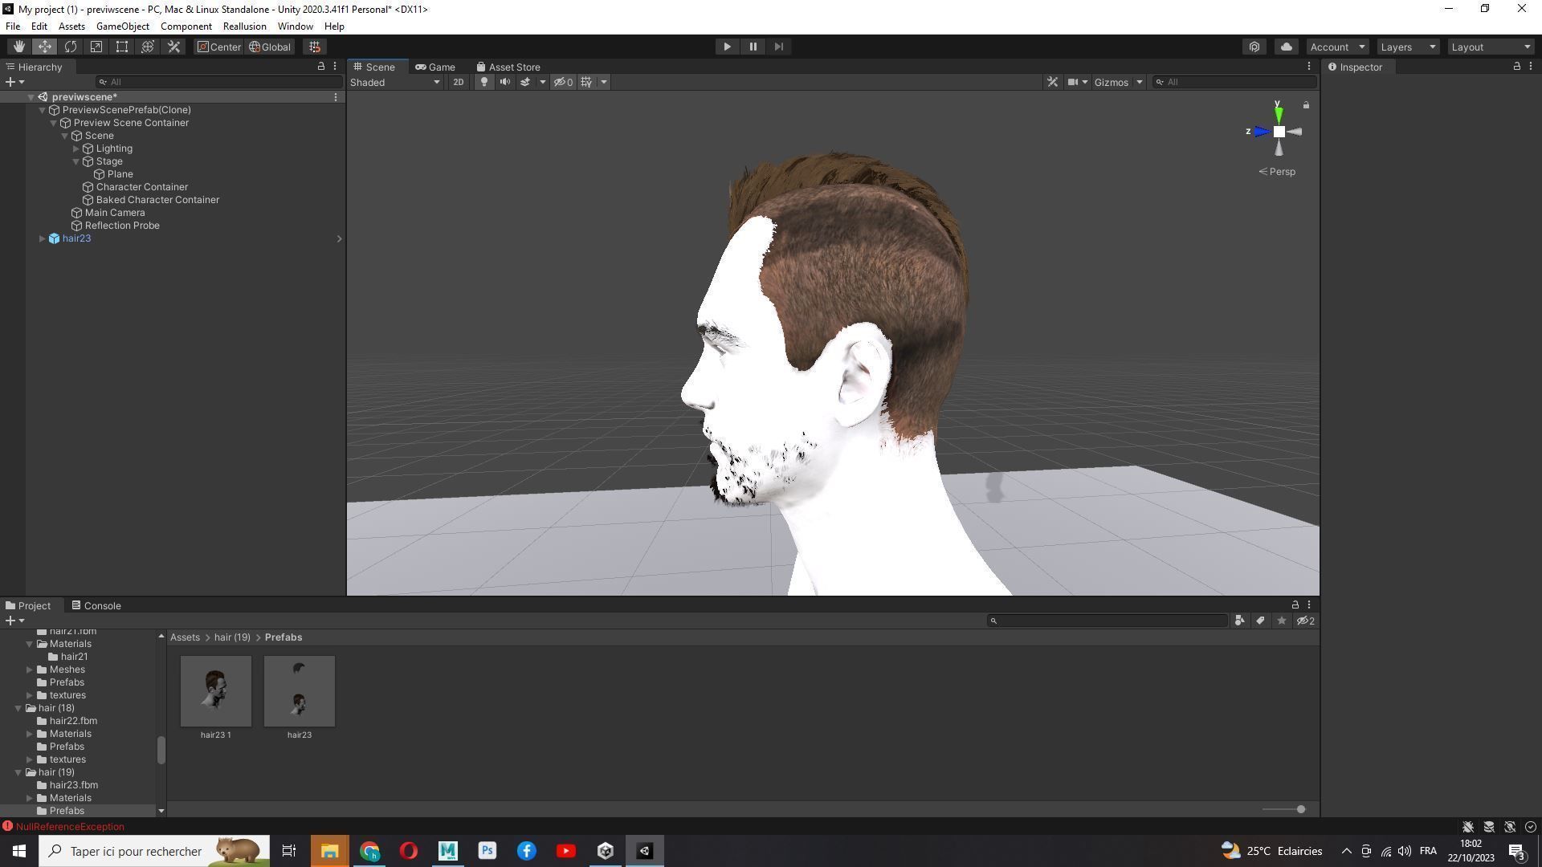Collapse the Stage object

76,161
